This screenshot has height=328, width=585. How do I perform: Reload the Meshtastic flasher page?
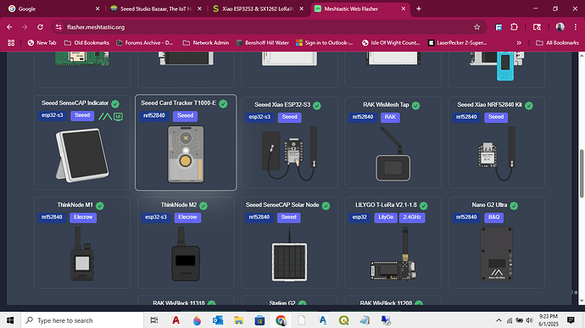coord(41,27)
